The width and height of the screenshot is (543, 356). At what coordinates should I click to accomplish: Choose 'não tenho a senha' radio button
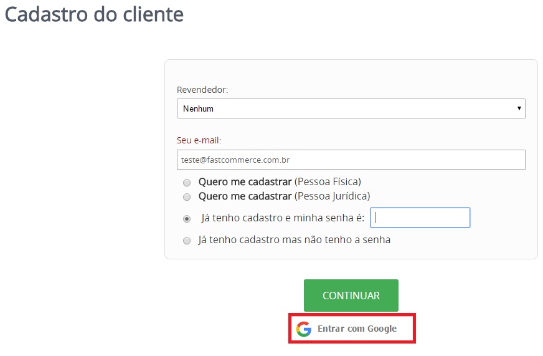[187, 241]
